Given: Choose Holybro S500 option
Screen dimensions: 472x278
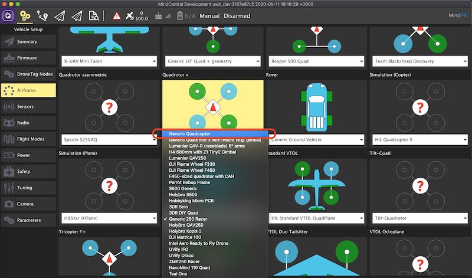Looking at the screenshot, I should pos(215,195).
